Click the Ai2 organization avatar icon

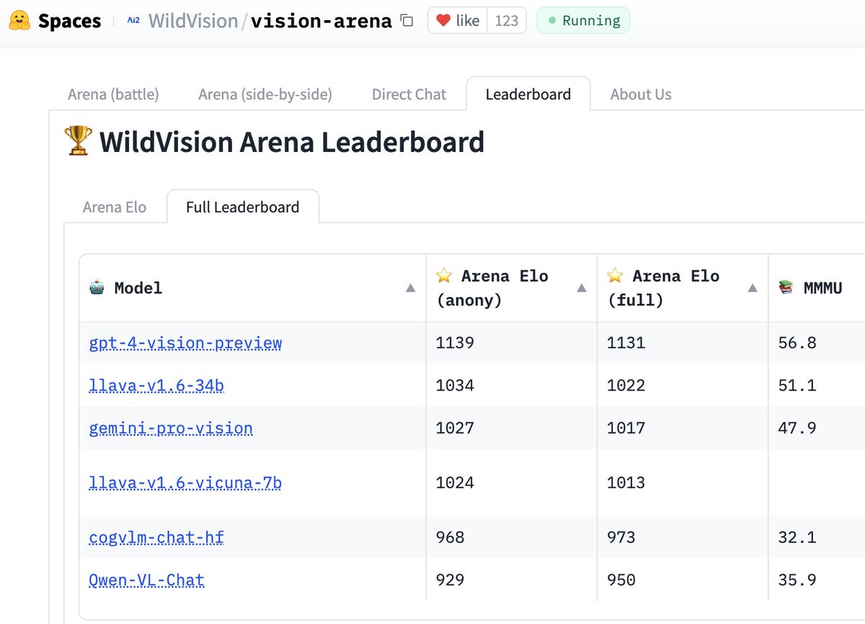133,21
